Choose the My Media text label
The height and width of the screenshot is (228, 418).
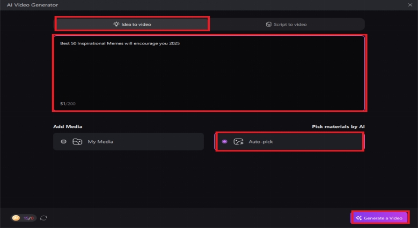tap(100, 142)
